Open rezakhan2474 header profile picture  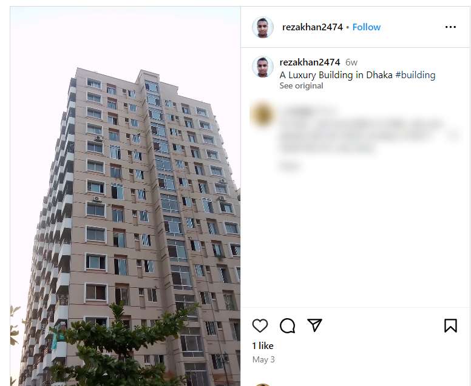(263, 27)
